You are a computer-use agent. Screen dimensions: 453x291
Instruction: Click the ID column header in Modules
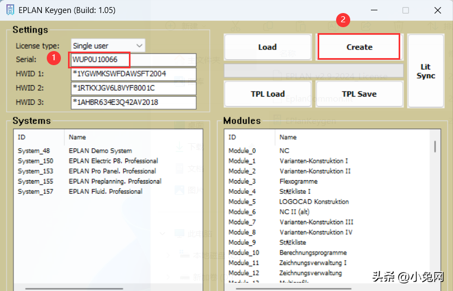[x=232, y=137]
